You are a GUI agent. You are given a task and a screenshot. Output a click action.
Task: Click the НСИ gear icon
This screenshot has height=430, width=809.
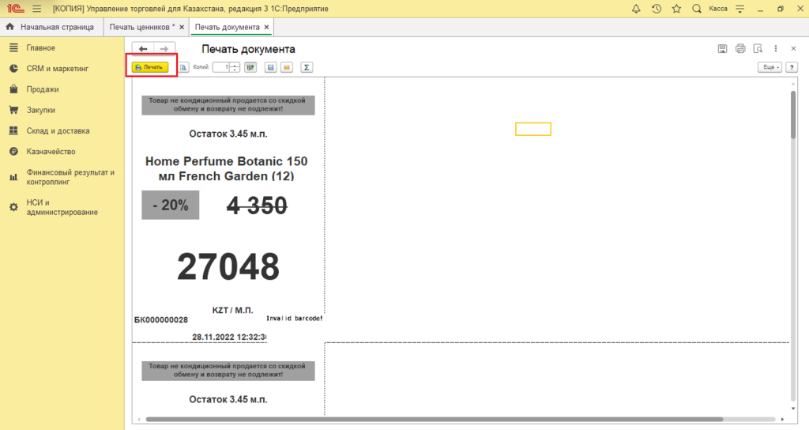point(14,207)
